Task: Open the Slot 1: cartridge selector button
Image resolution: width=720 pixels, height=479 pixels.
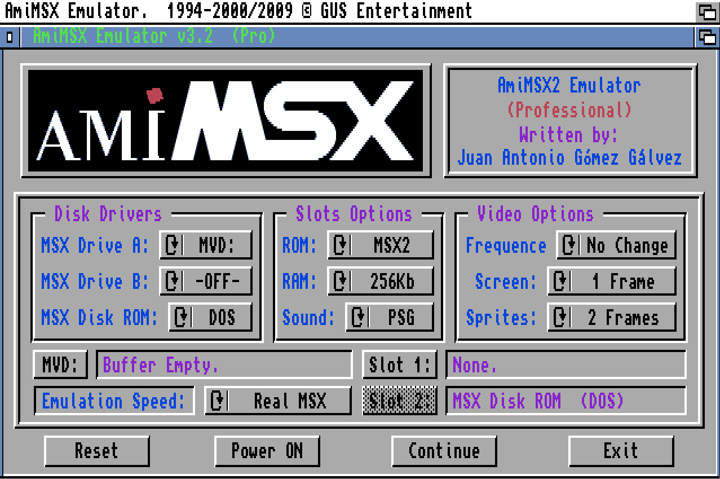Action: coord(400,365)
